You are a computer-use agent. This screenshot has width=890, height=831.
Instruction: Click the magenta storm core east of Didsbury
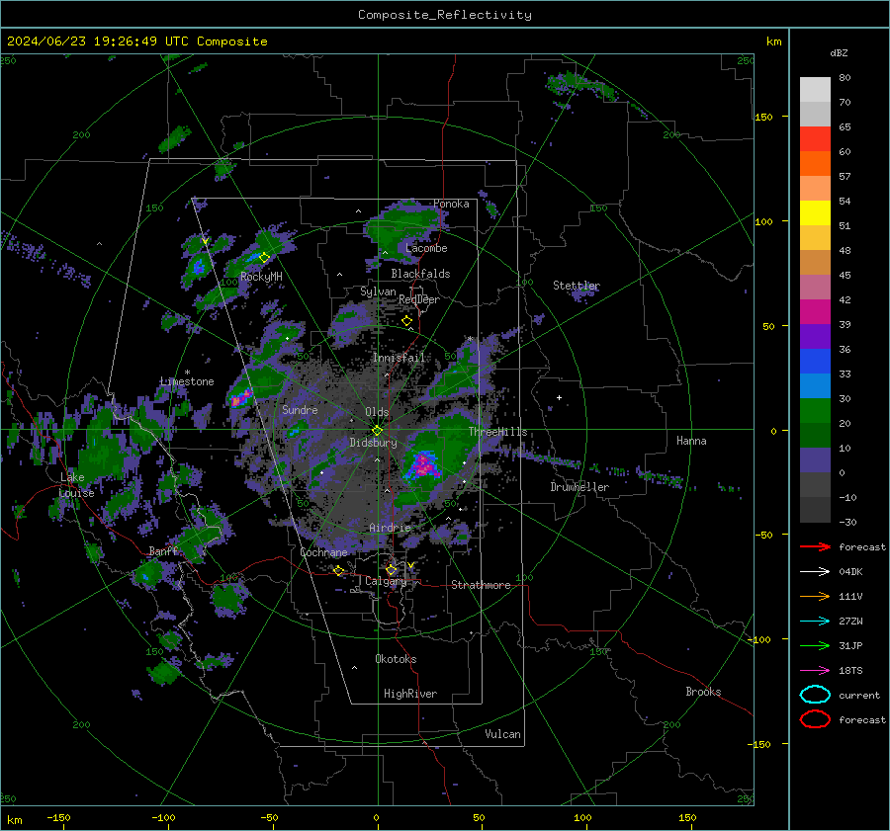pos(423,464)
